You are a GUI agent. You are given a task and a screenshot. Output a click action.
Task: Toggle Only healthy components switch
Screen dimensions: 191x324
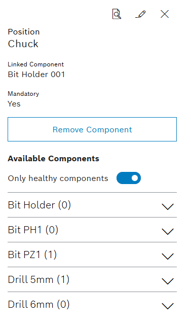coord(129,178)
